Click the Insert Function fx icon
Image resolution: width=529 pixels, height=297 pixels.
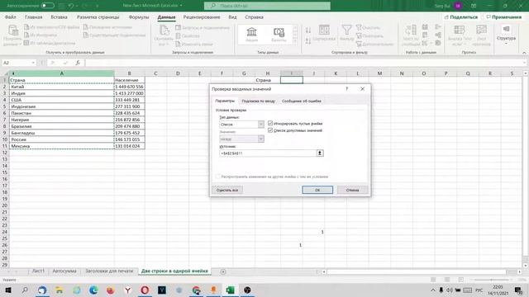coord(78,63)
